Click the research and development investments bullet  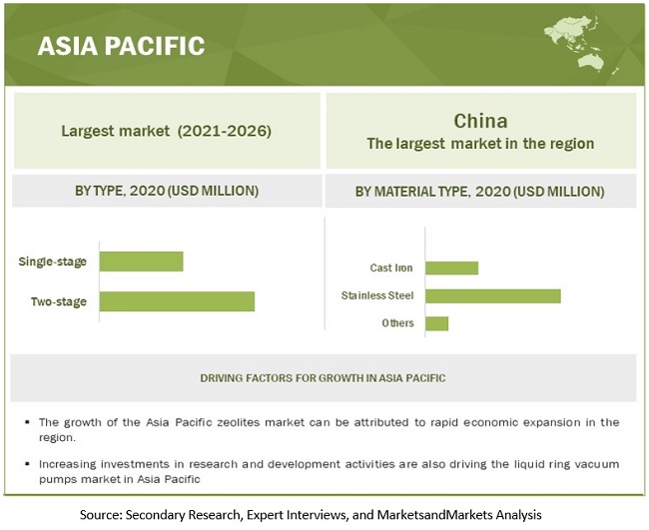tap(327, 471)
